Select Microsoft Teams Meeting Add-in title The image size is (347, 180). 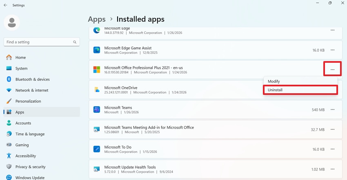tap(149, 127)
